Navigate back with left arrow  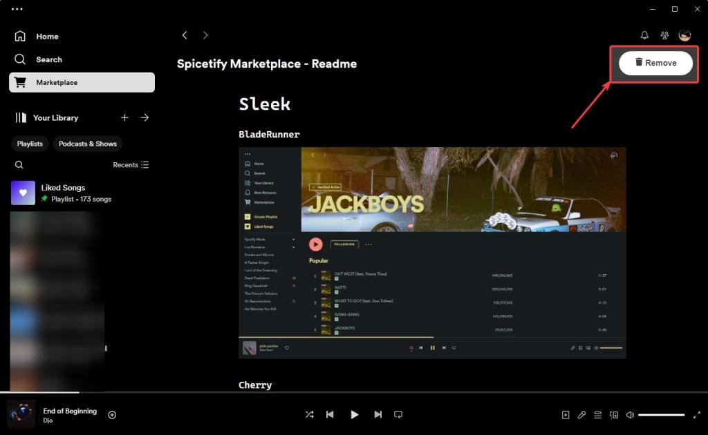(x=185, y=35)
